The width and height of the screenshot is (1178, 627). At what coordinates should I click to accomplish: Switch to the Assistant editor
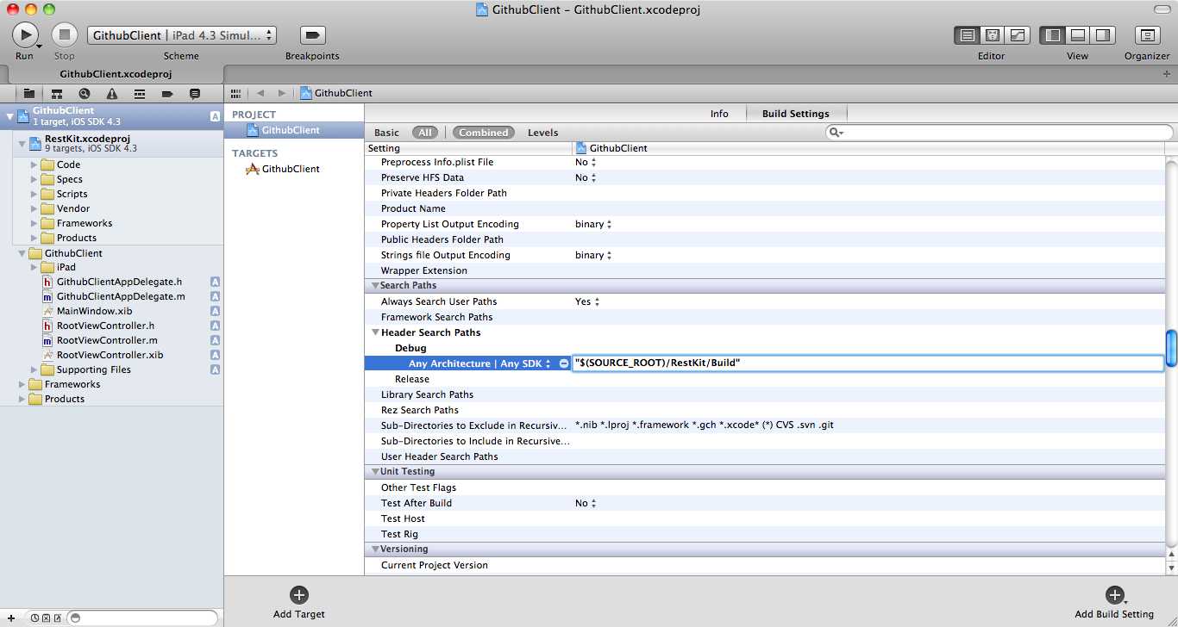(x=993, y=35)
